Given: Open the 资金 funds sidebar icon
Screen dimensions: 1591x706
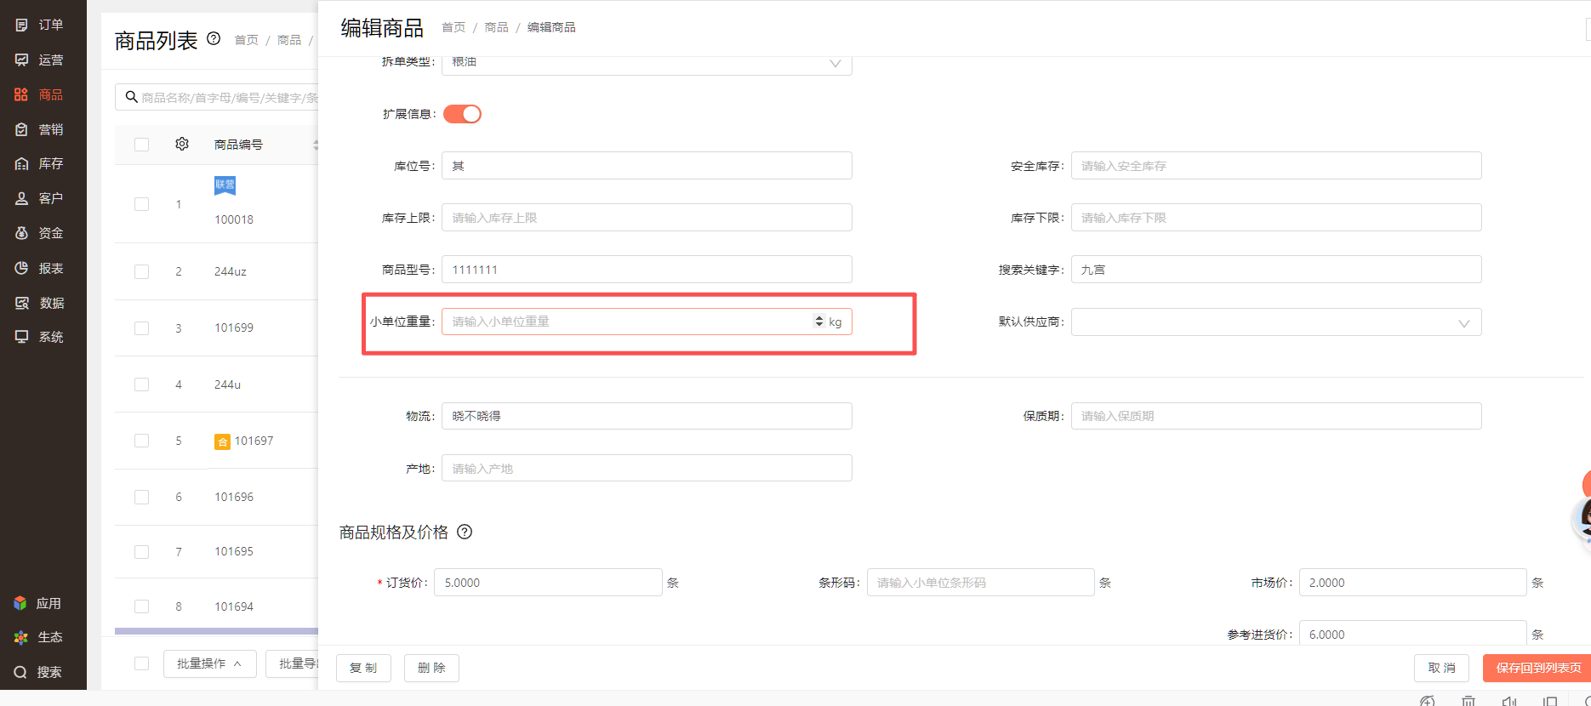Looking at the screenshot, I should tap(22, 233).
